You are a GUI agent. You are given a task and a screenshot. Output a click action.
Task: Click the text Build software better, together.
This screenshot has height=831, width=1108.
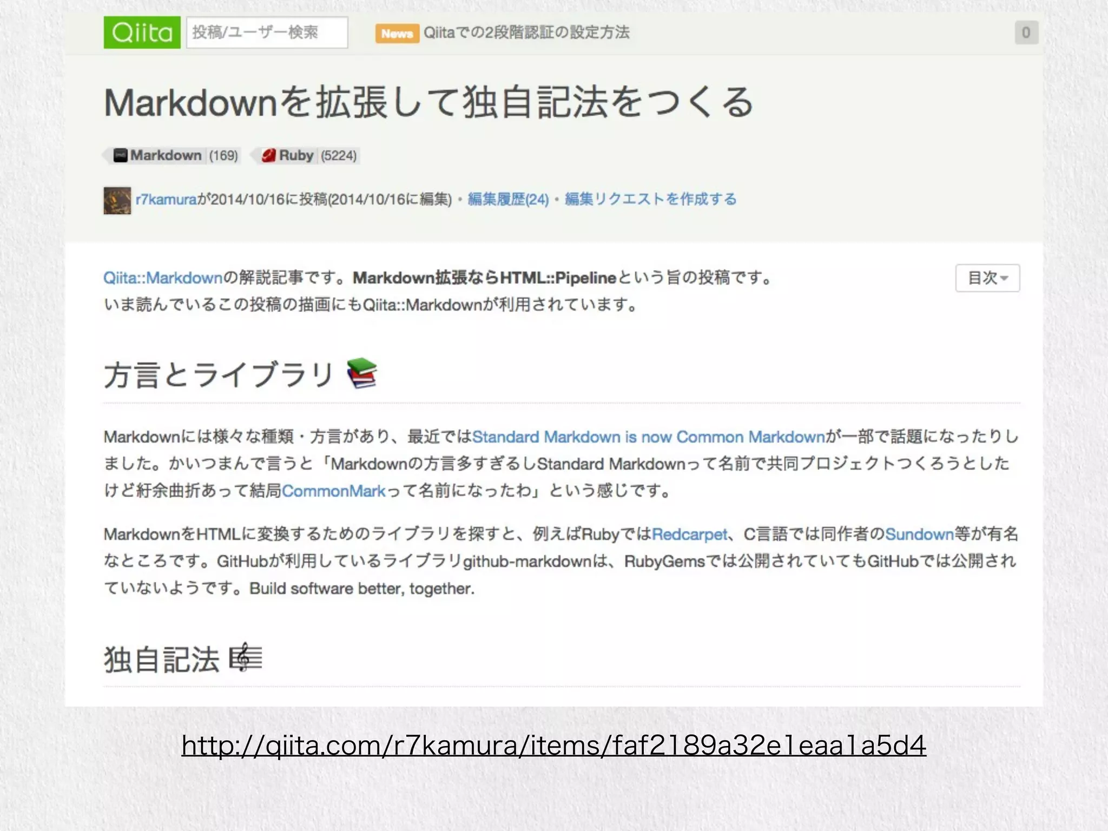(x=362, y=589)
